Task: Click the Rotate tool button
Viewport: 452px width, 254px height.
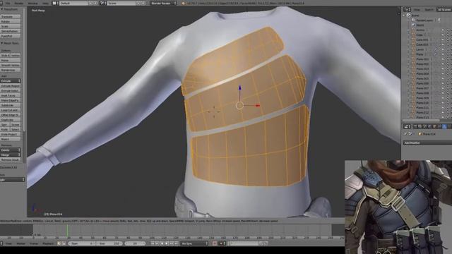Action: coord(11,22)
